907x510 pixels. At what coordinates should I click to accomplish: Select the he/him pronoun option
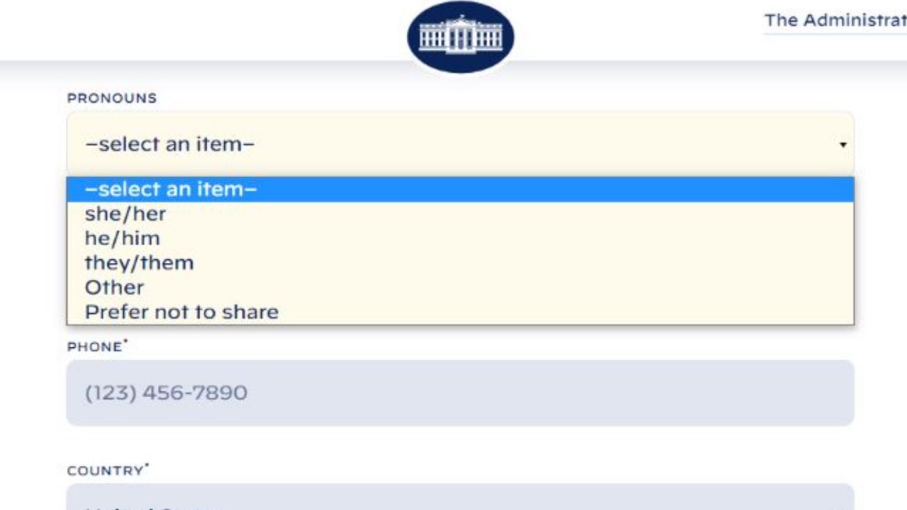click(122, 239)
